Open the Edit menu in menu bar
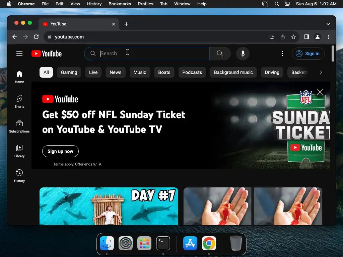This screenshot has height=257, width=343. point(59,4)
